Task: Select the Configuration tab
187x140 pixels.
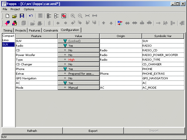Action: (70, 30)
